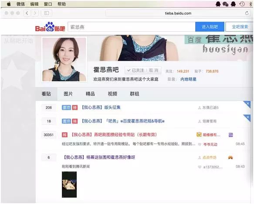Open the 微信 menu in menu bar
This screenshot has width=254, height=204.
(x=20, y=4)
